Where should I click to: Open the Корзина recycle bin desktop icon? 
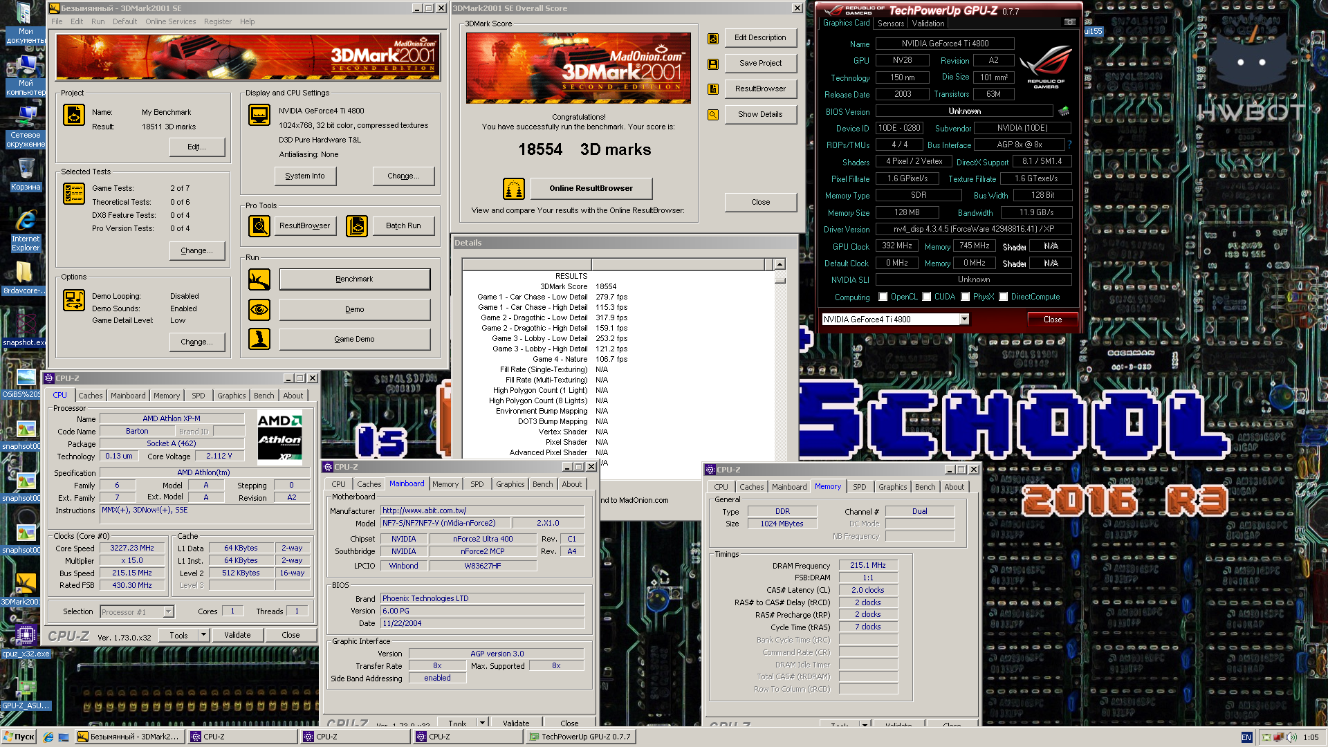(x=26, y=174)
